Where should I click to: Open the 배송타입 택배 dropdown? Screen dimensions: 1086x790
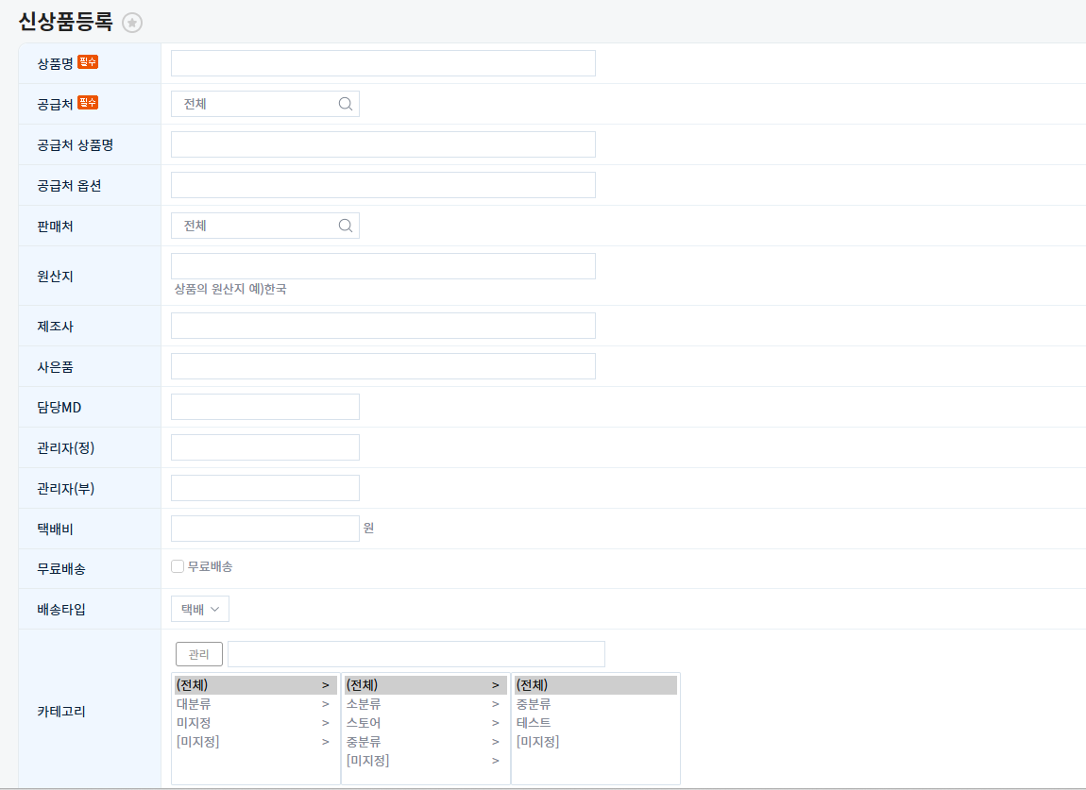tap(200, 610)
